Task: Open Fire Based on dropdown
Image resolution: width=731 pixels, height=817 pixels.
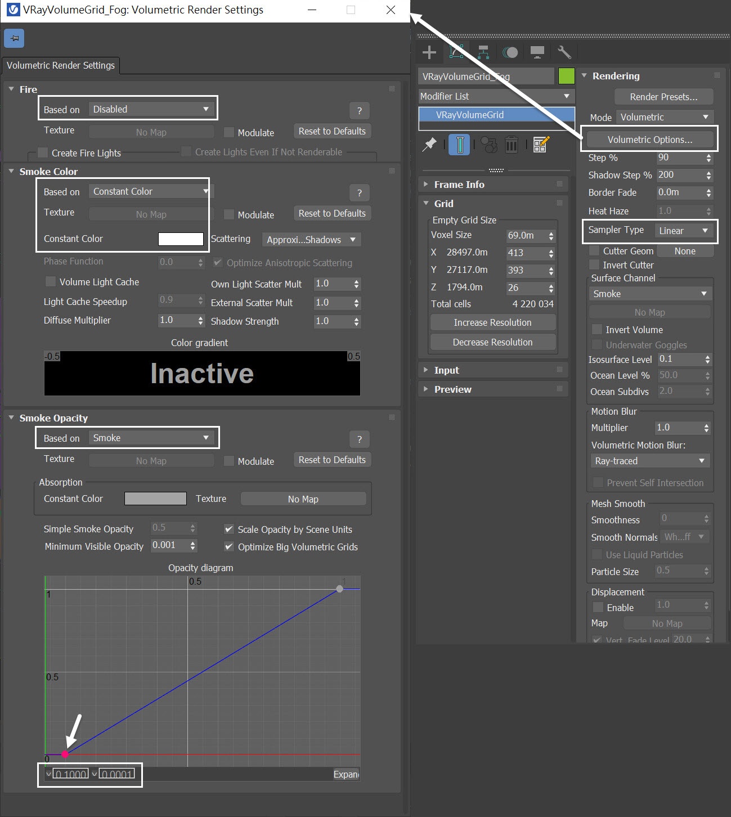Action: click(x=151, y=109)
